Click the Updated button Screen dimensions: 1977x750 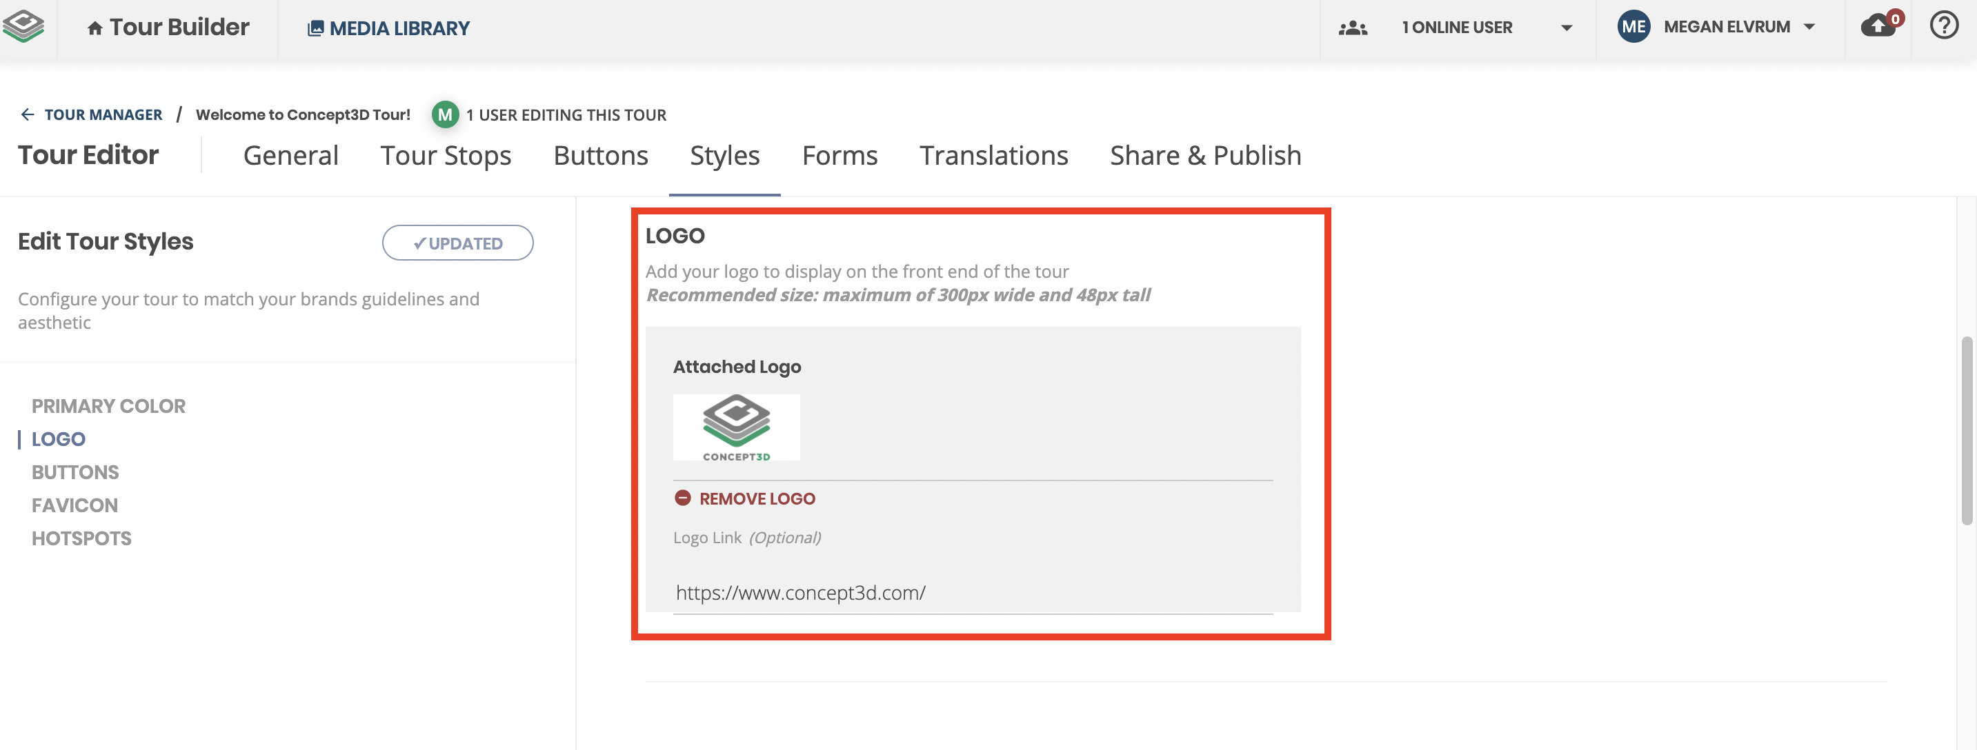[x=458, y=243]
